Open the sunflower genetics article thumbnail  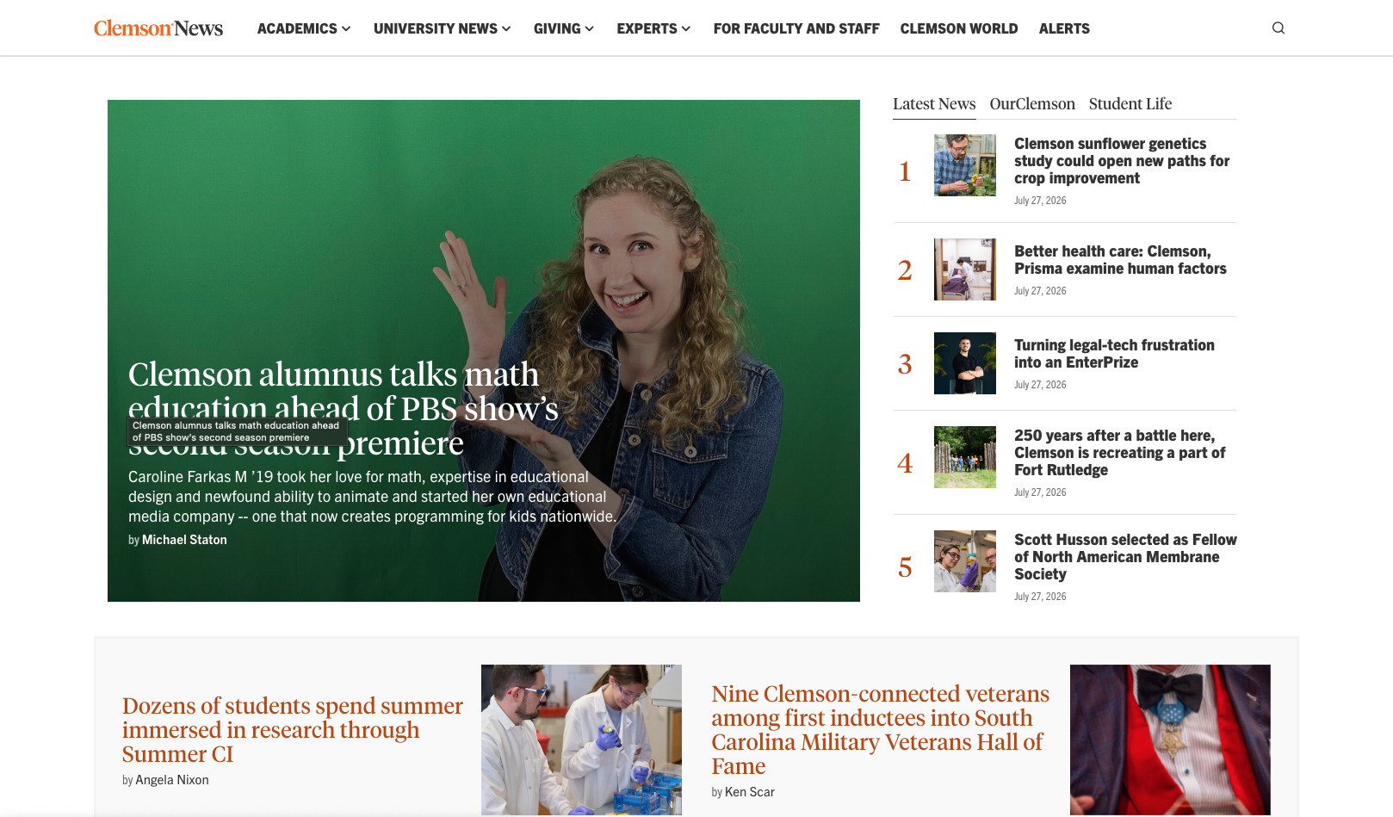point(965,165)
